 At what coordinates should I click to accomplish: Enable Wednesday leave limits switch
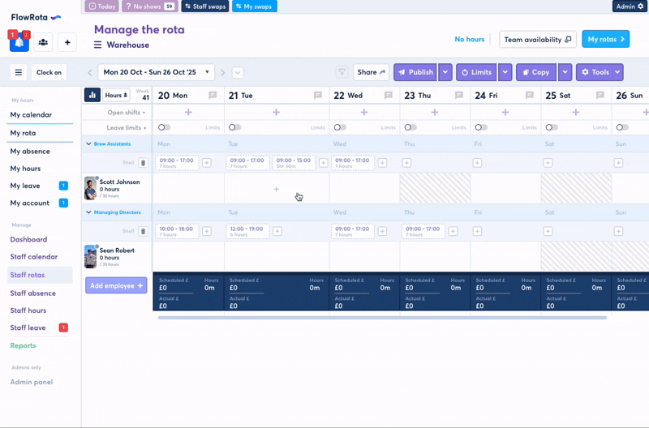coord(339,127)
